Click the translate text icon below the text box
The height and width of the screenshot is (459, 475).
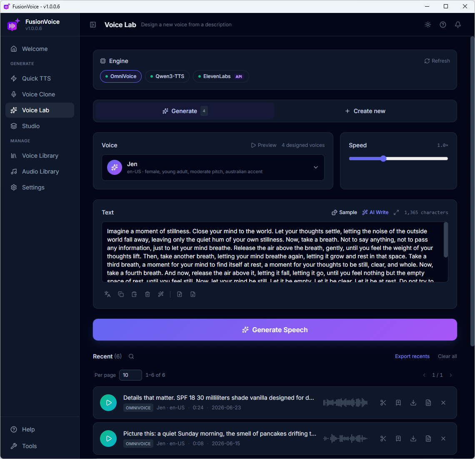pos(107,294)
